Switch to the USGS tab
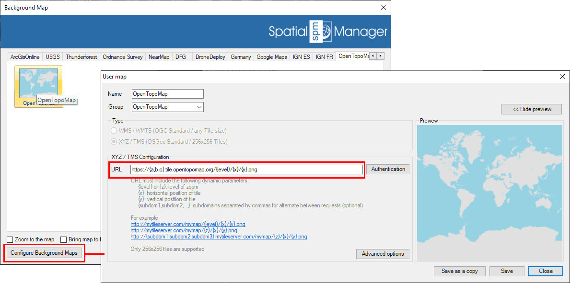The width and height of the screenshot is (570, 283). click(52, 57)
